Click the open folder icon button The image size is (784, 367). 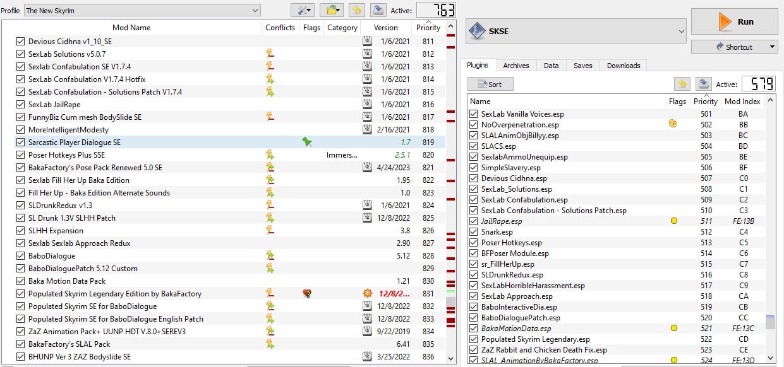[330, 10]
